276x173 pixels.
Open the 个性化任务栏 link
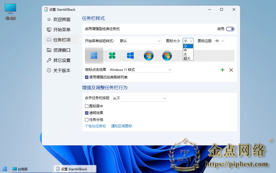[x=95, y=126]
